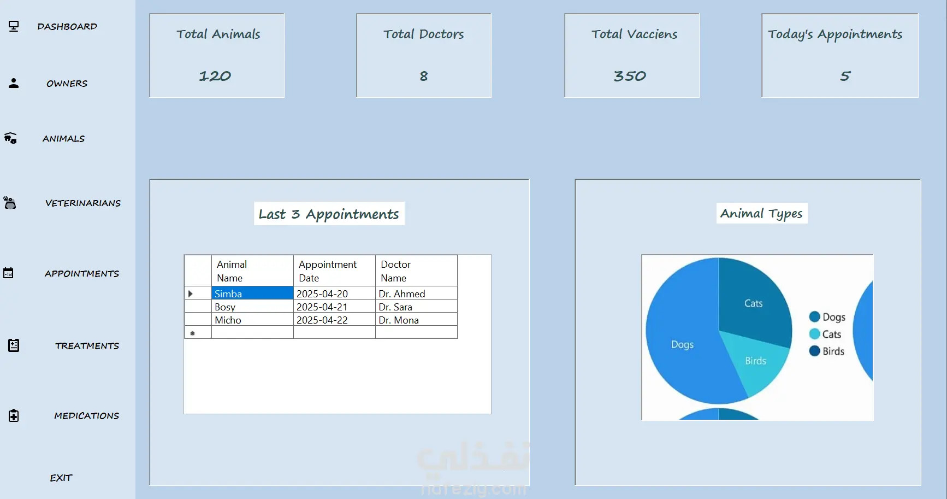Image resolution: width=947 pixels, height=499 pixels.
Task: Select the Simba cell
Action: 252,293
